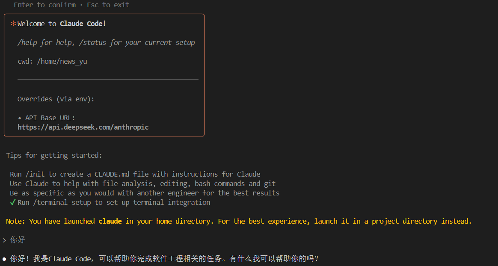Click the Run /init tip line
This screenshot has height=266, width=498.
[135, 174]
